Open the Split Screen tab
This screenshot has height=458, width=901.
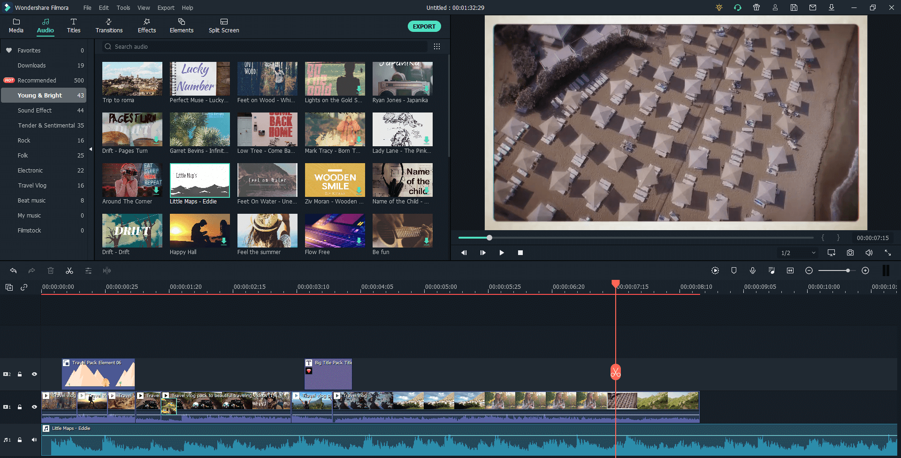[x=224, y=26]
